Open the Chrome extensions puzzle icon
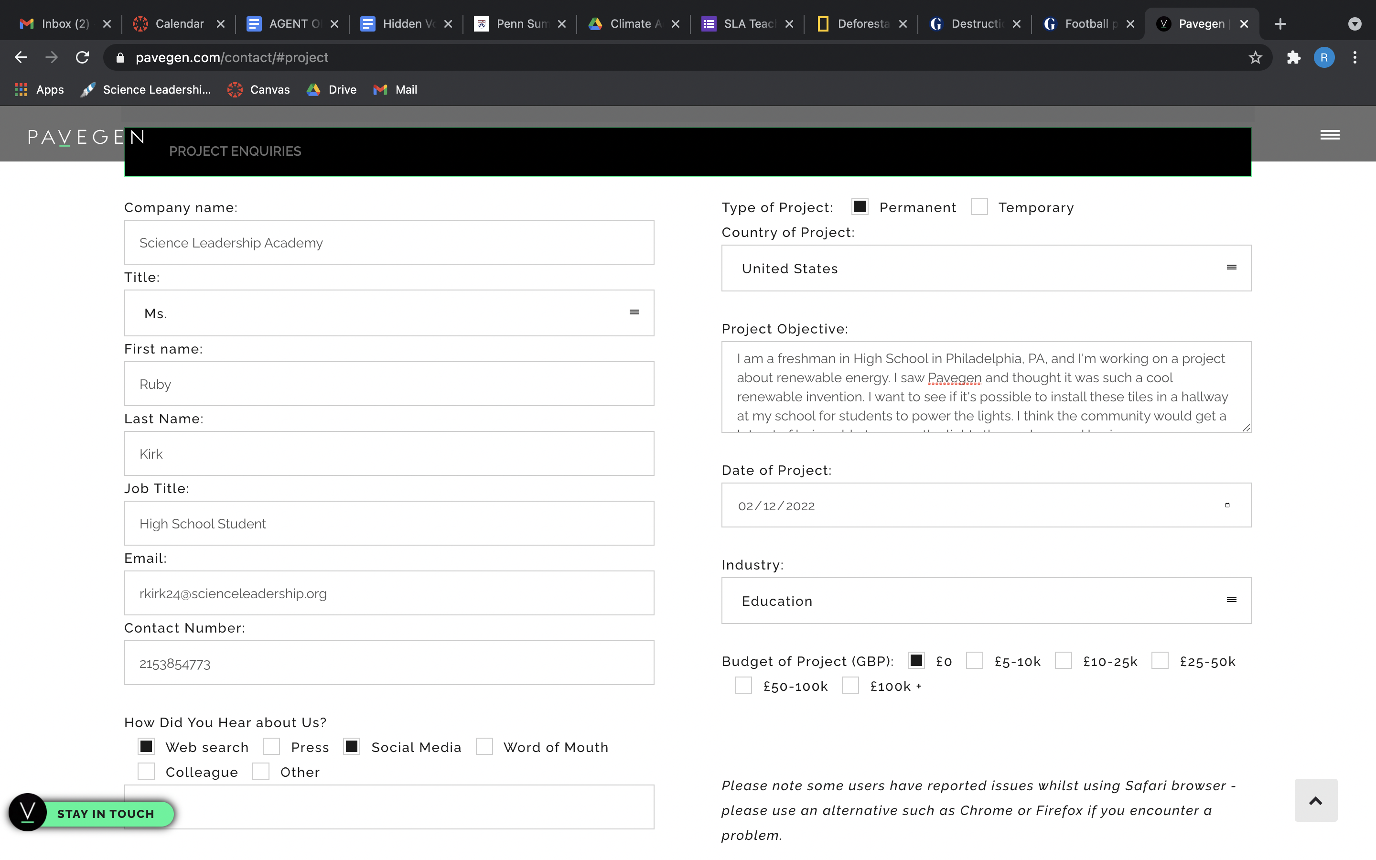 pyautogui.click(x=1293, y=57)
